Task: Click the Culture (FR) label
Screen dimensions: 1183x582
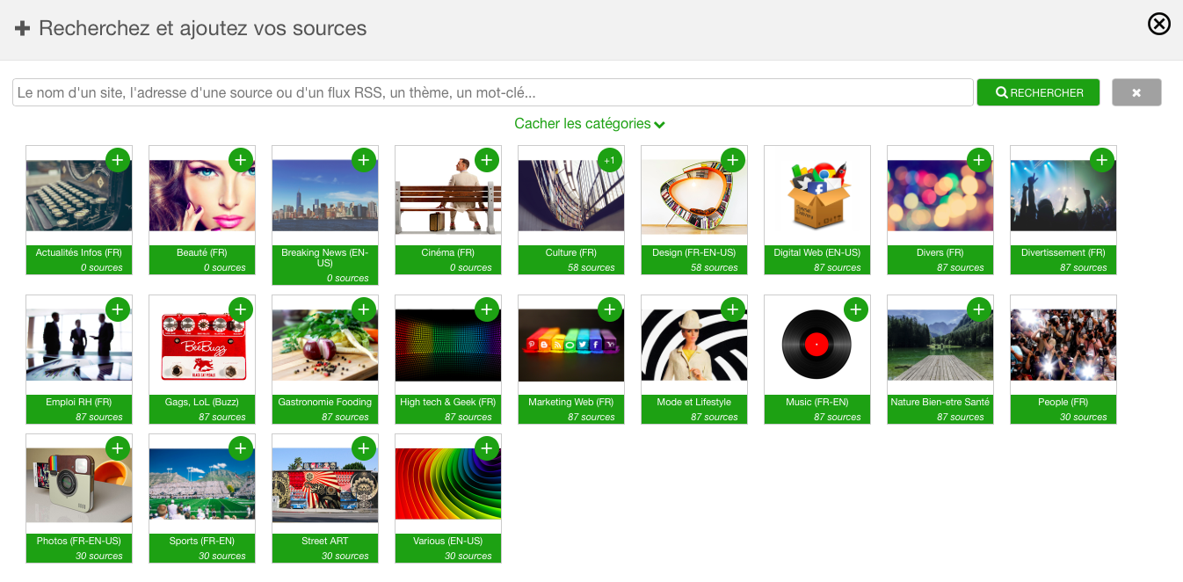Action: [571, 253]
